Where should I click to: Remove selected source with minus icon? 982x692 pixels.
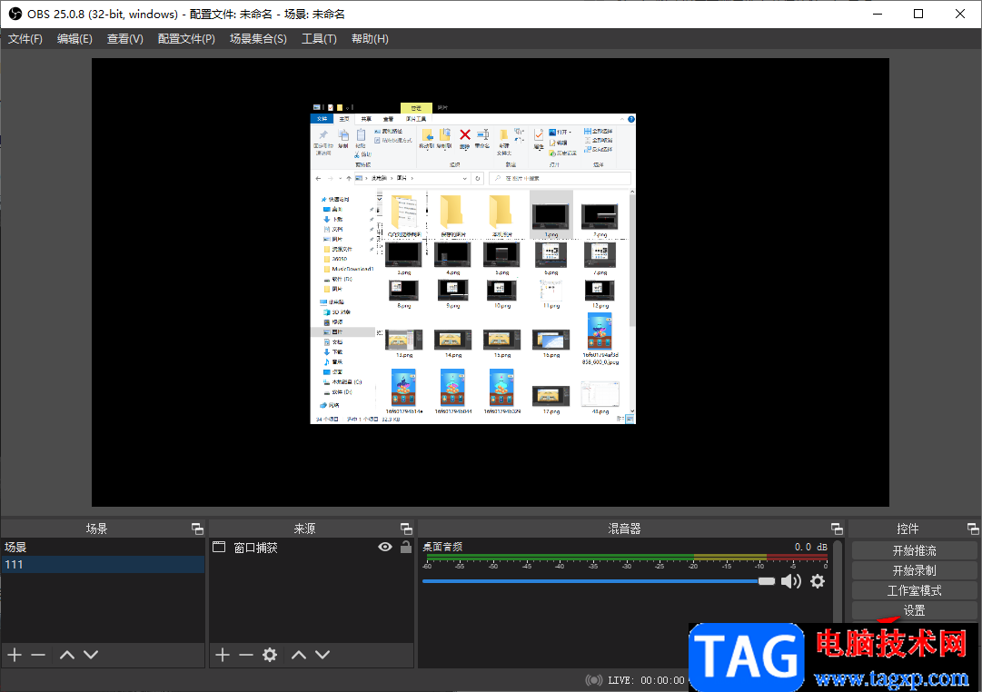click(246, 655)
